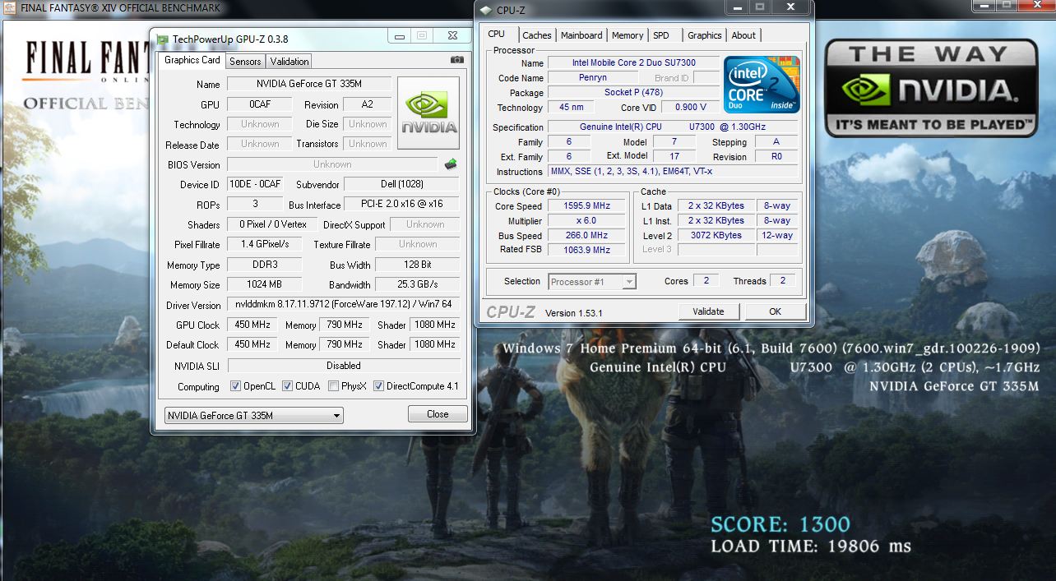Click the Driver Version field in GPU-Z

pos(343,305)
